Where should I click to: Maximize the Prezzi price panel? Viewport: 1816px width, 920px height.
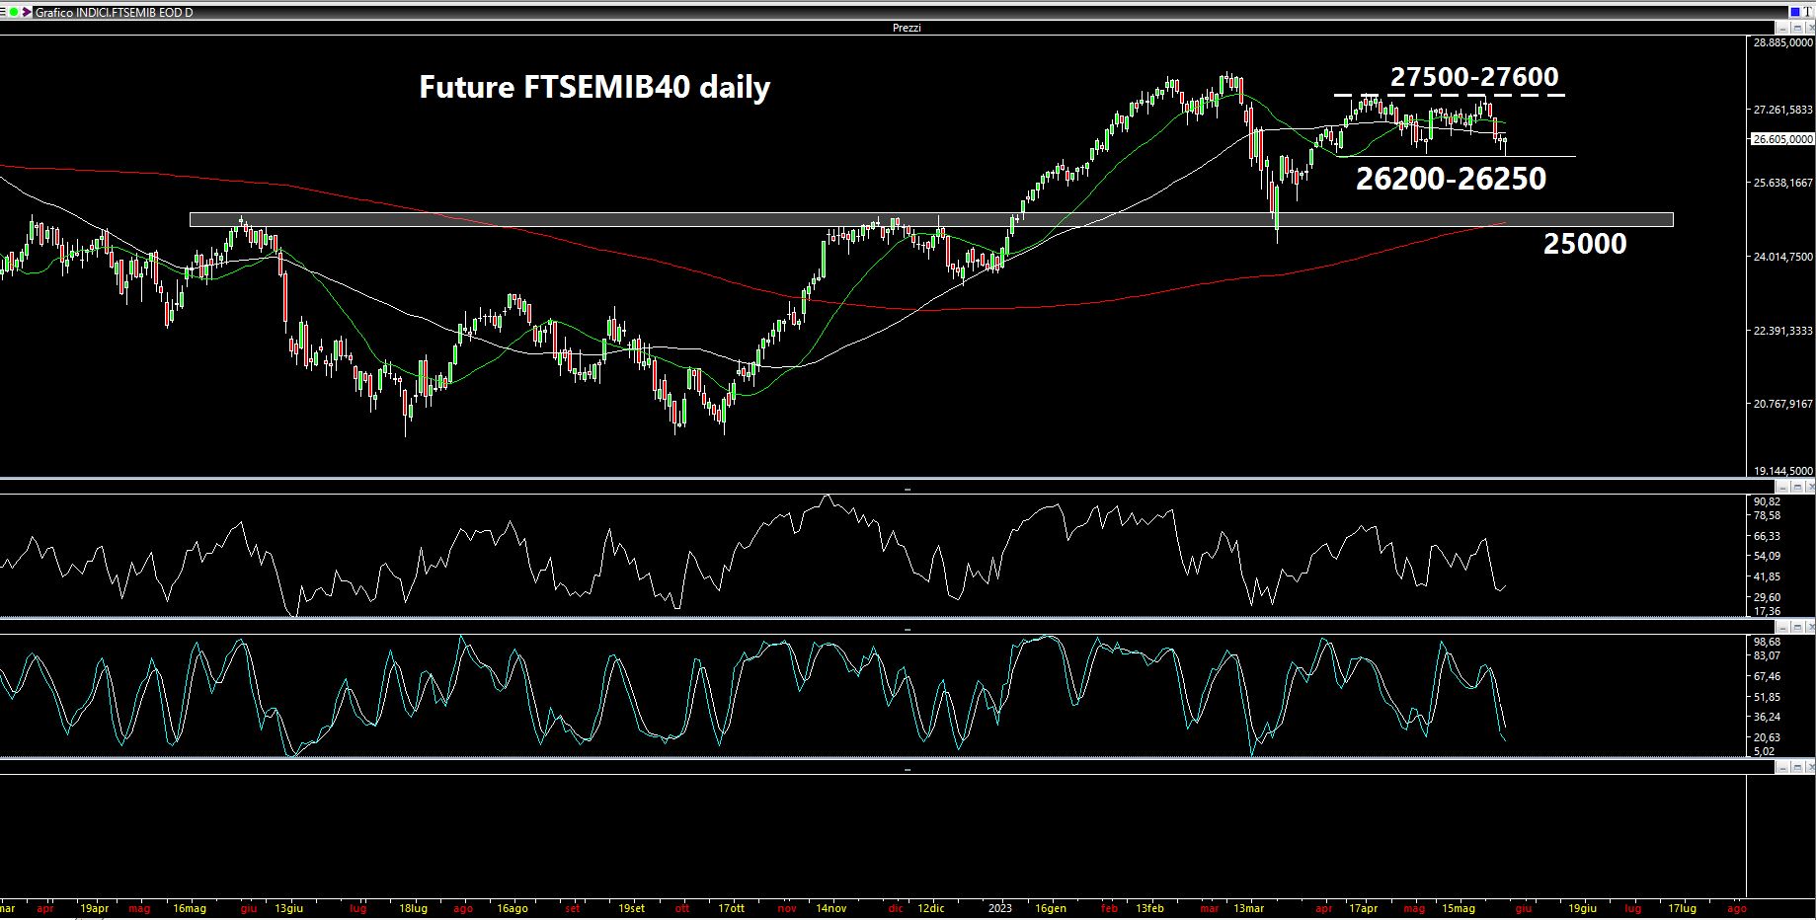tap(1797, 28)
